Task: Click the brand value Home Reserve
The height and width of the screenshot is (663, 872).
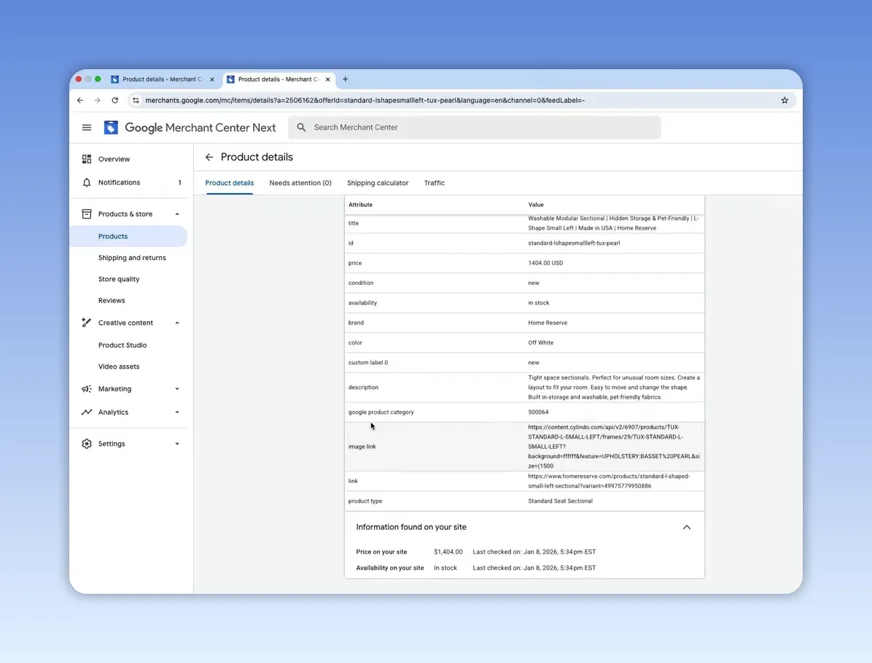Action: (548, 323)
